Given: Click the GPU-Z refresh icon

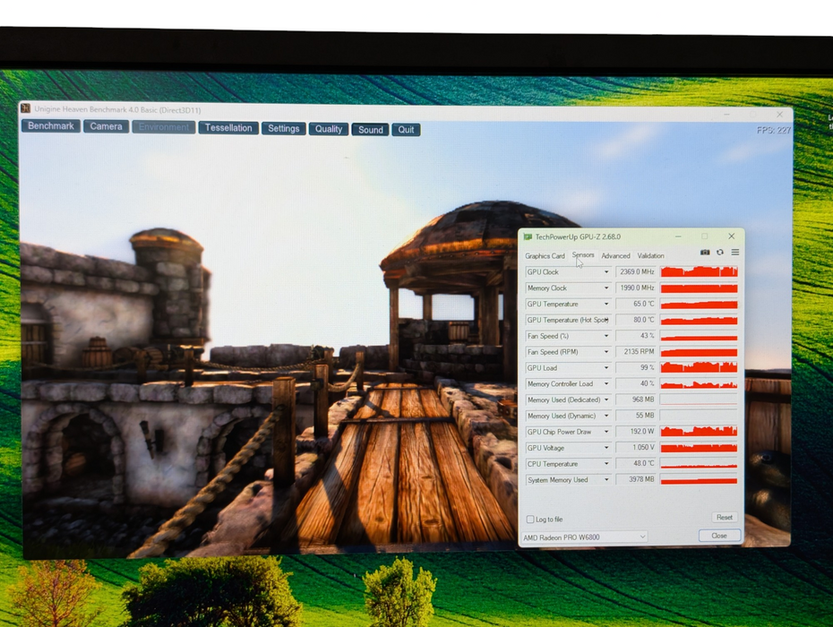Looking at the screenshot, I should click(719, 253).
